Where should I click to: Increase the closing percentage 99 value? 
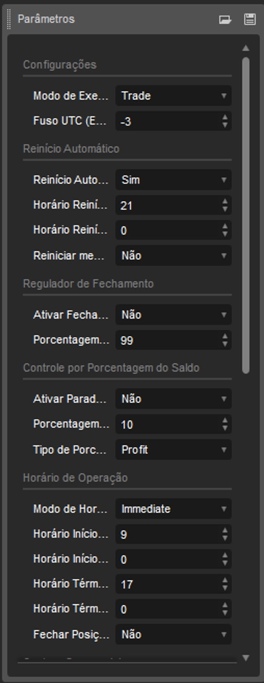tap(225, 337)
